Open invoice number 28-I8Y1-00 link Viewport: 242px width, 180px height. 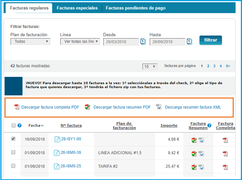pyautogui.click(x=71, y=139)
